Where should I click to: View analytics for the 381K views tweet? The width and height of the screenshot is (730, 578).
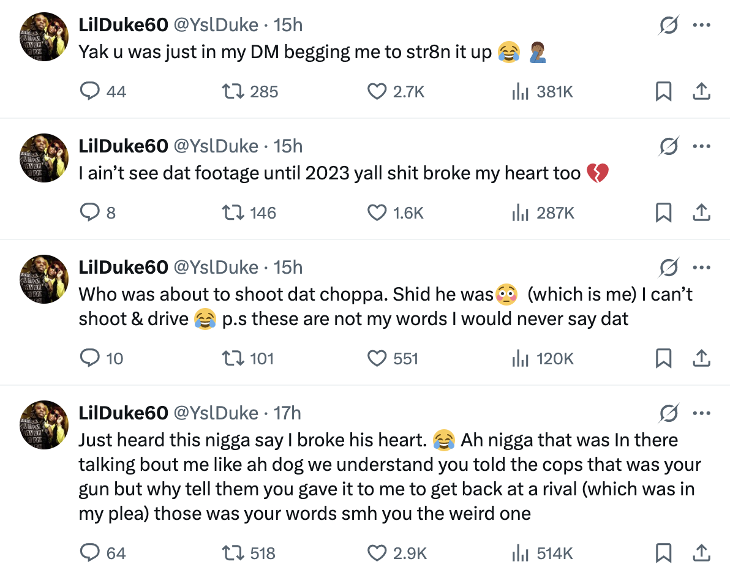521,91
